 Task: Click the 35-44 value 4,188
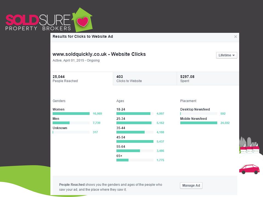coord(160,132)
